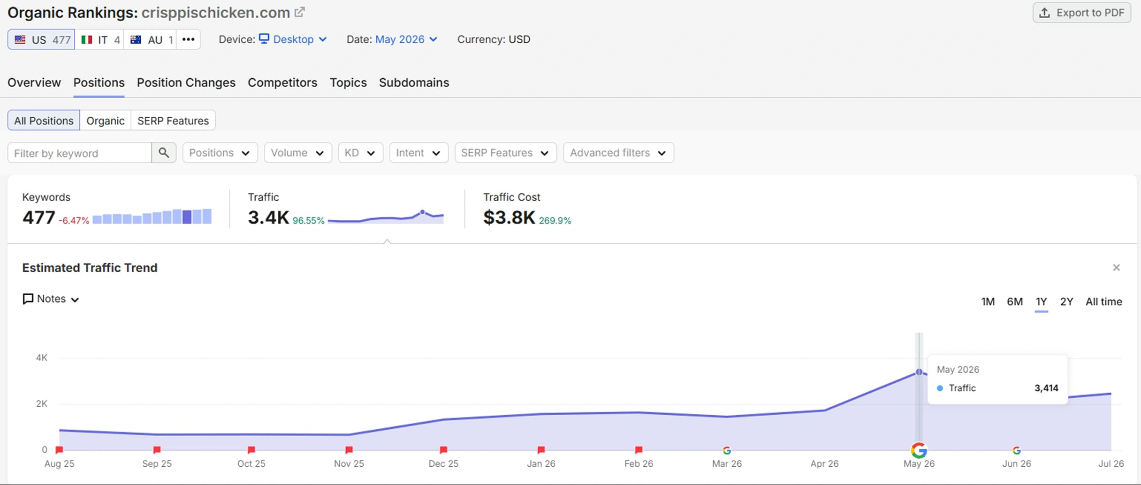
Task: Click the Export to PDF button
Action: coord(1082,13)
